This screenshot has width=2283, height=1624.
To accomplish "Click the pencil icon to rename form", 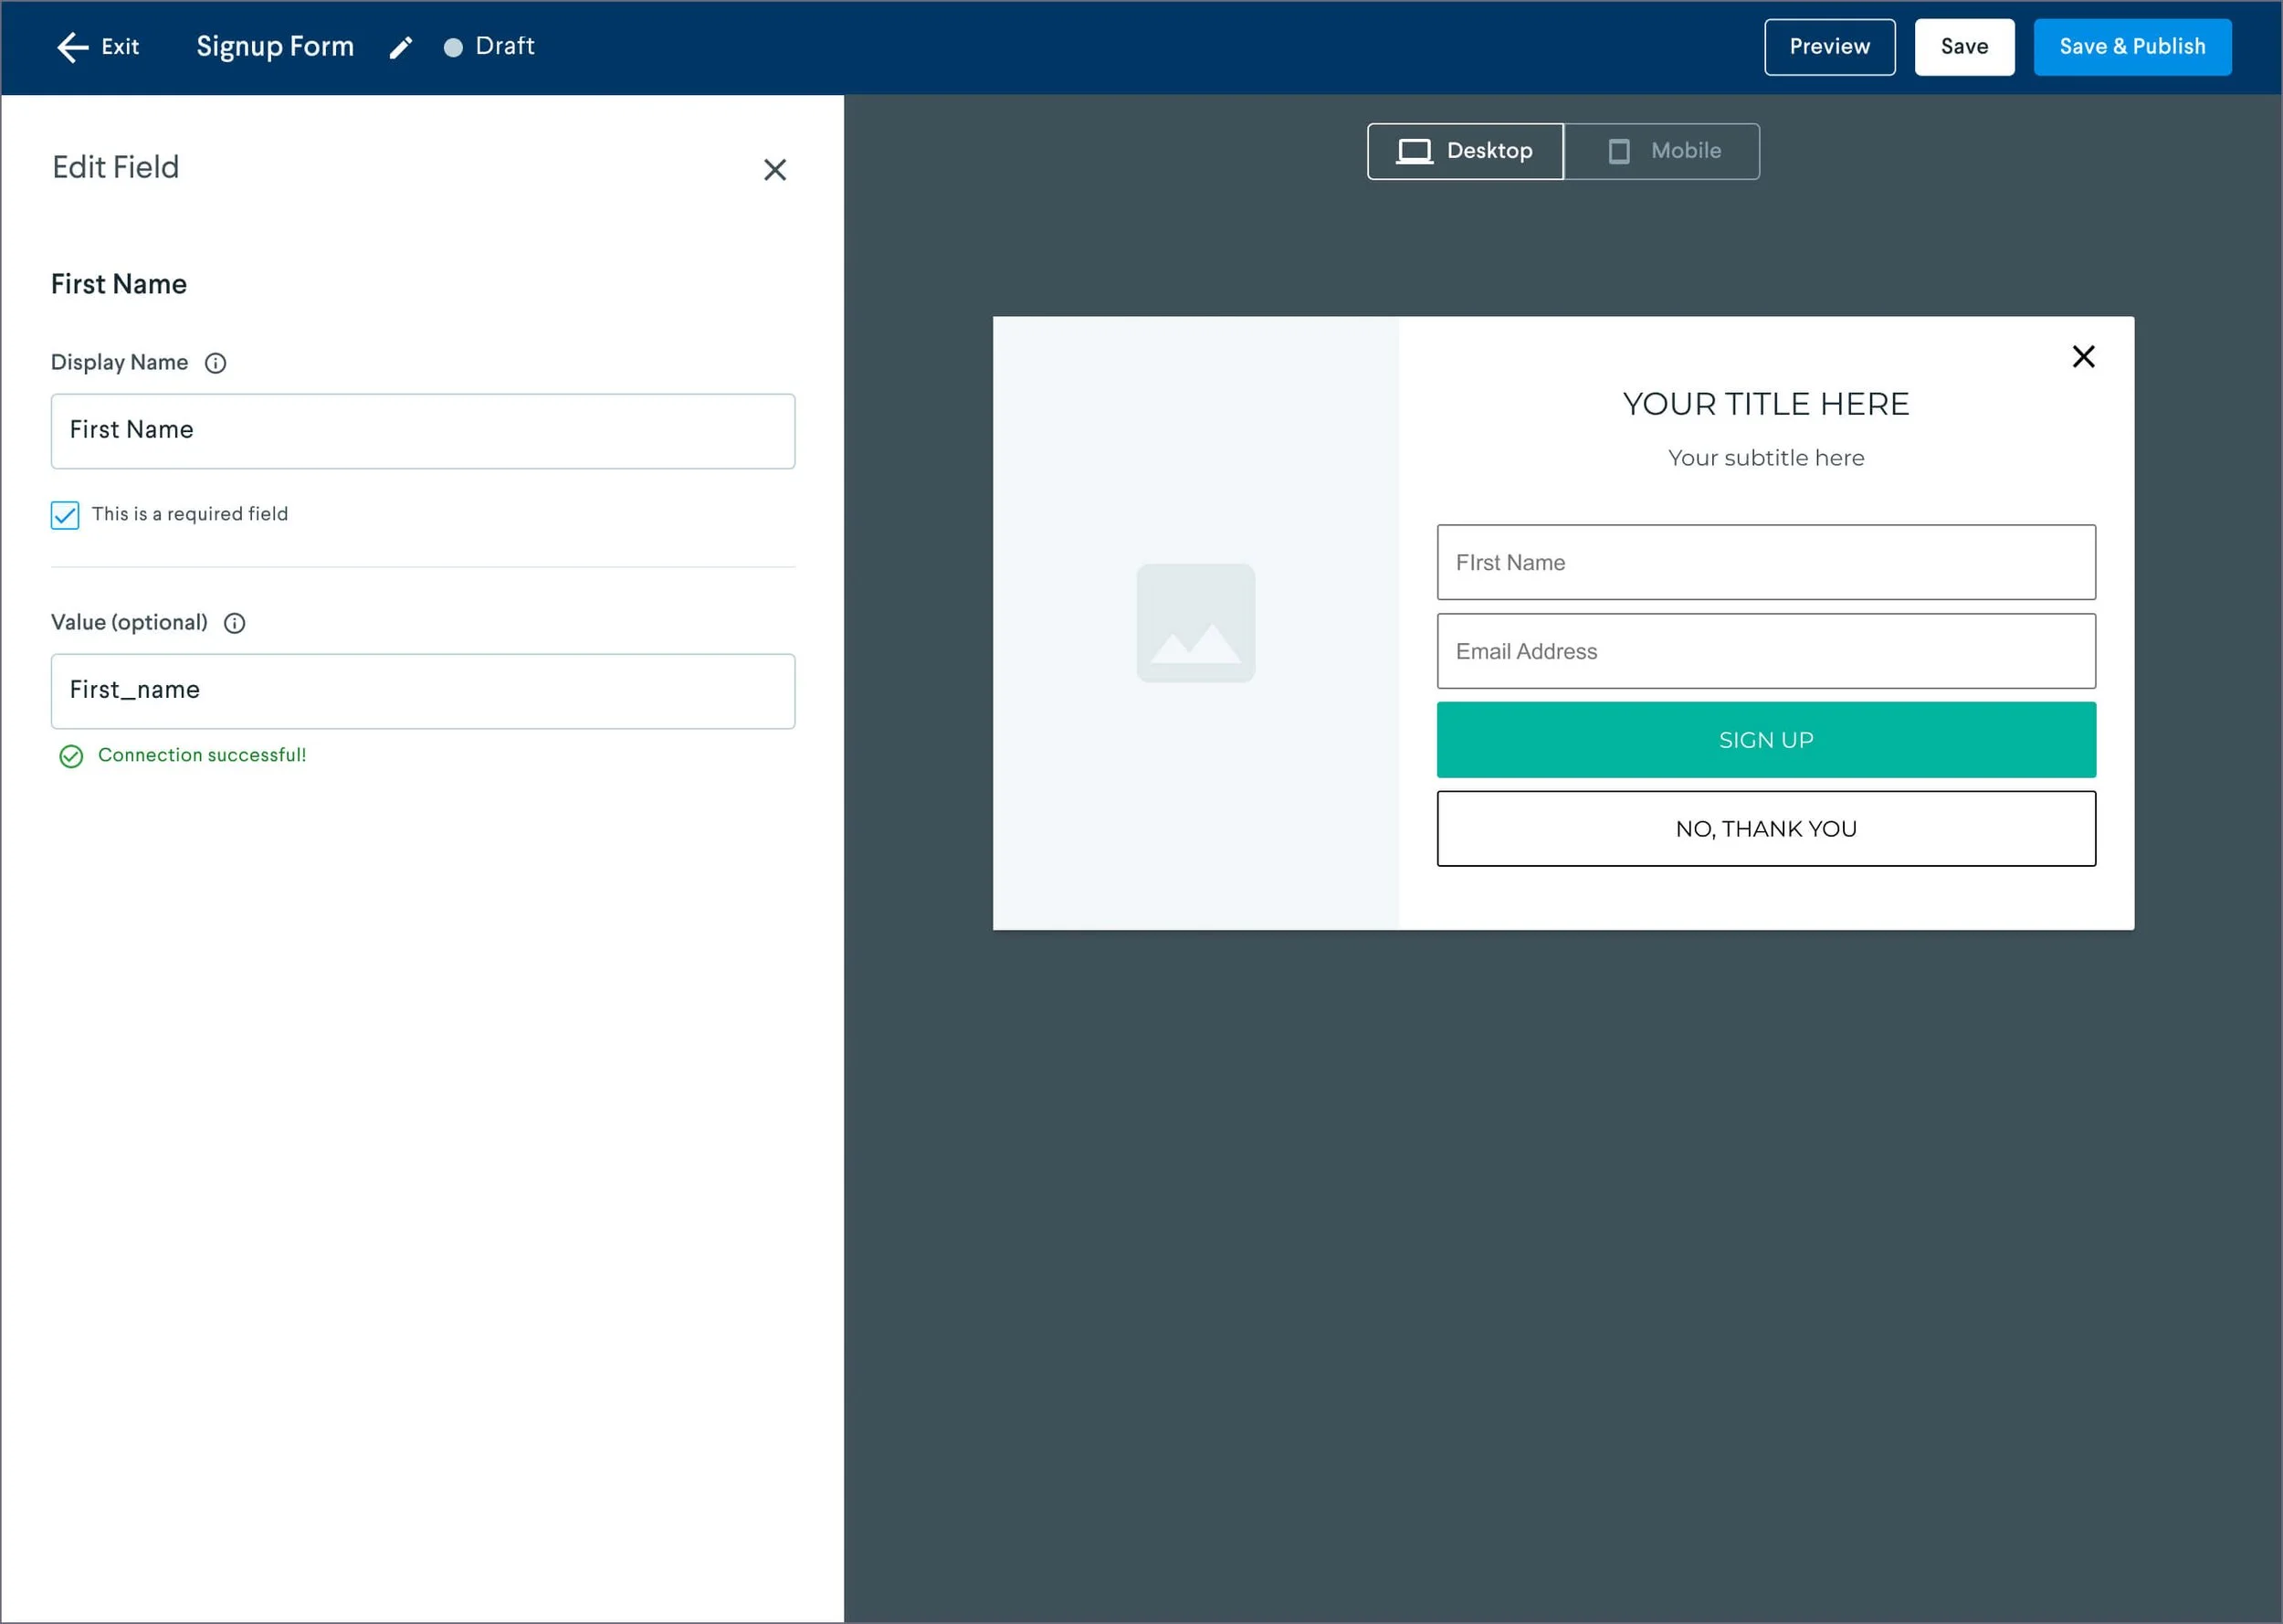I will 400,48.
